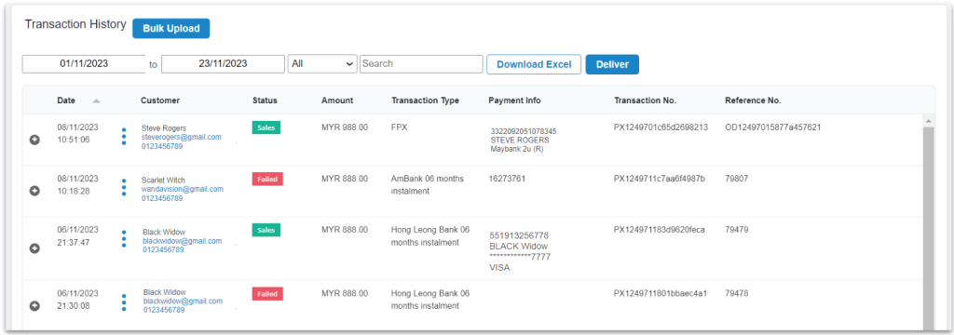
Task: Click the Amount column header
Action: (337, 100)
